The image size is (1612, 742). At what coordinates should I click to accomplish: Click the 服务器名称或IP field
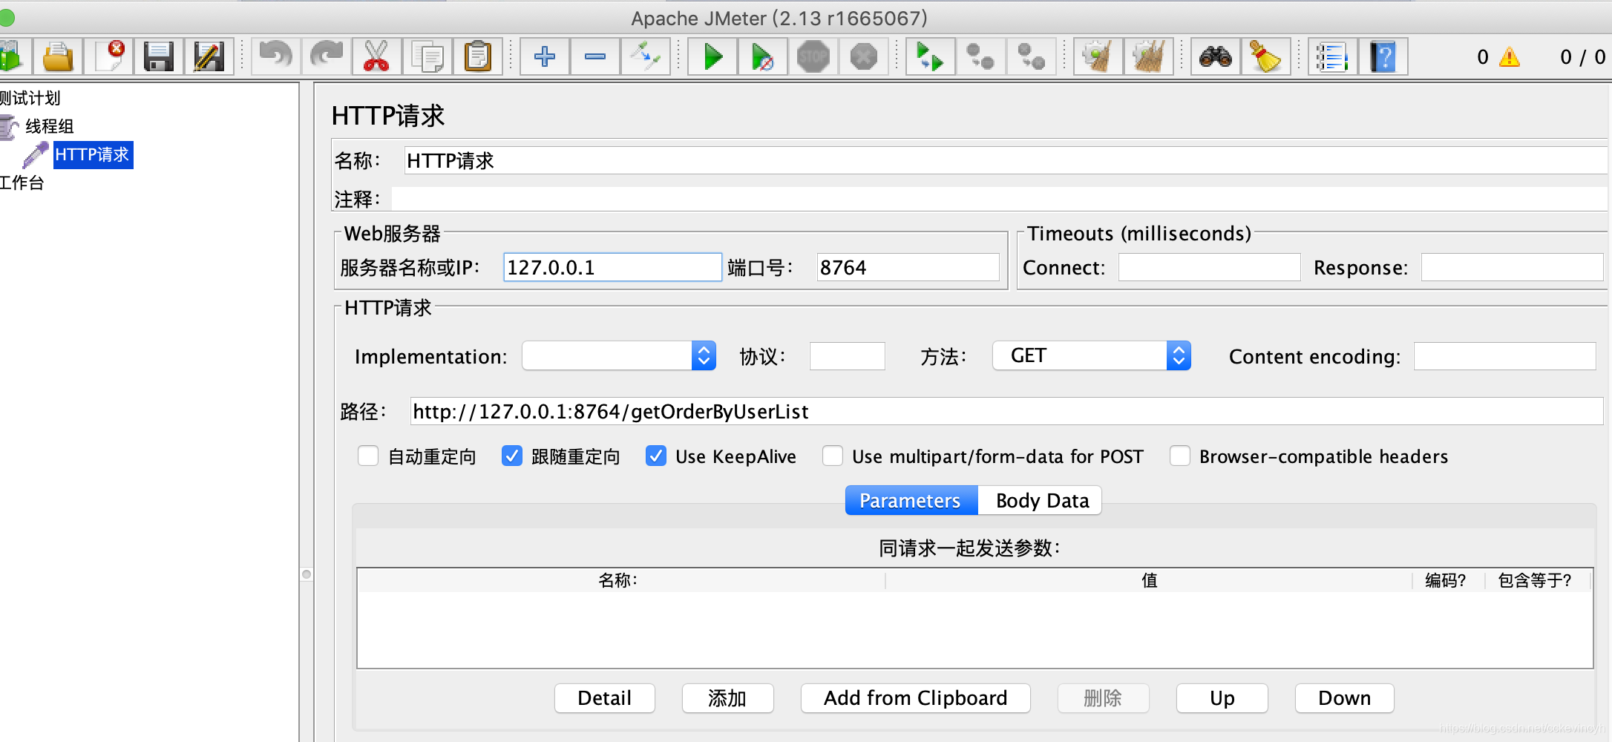click(x=612, y=267)
